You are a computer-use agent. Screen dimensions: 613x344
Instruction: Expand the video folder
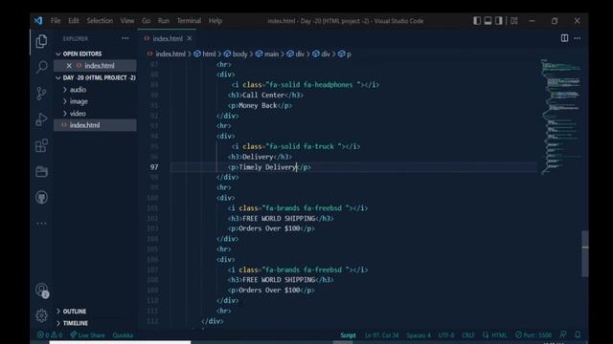78,114
